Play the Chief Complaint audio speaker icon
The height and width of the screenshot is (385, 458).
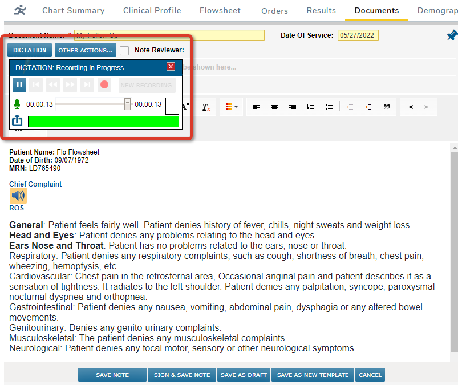point(18,195)
